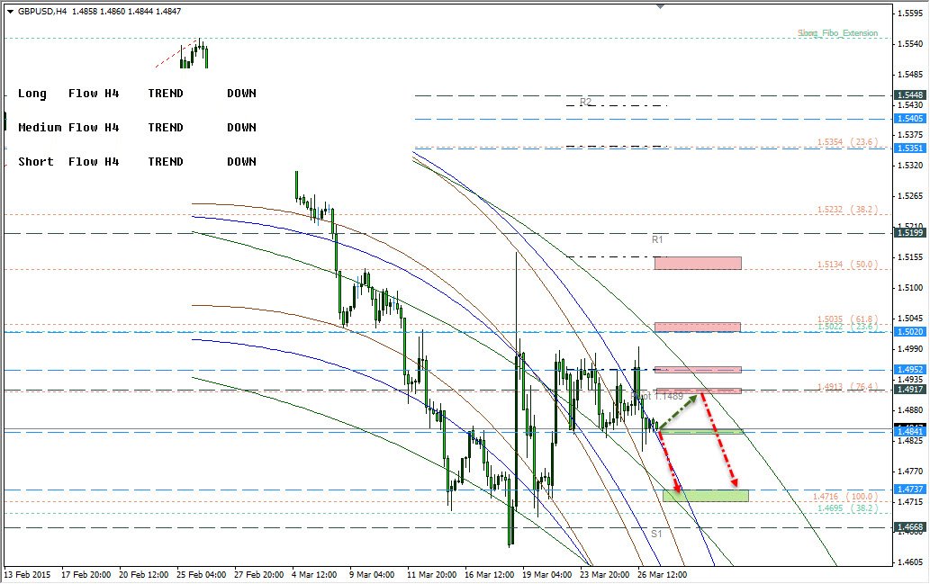Click the 1.4605 price axis tick
Viewport: 930px width, 584px height.
(x=910, y=562)
